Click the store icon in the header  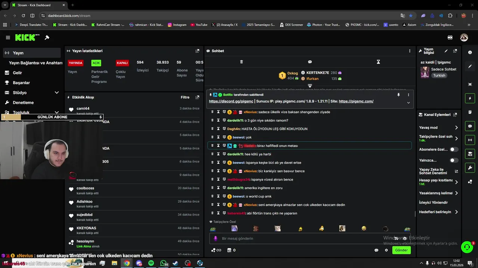tap(450, 38)
